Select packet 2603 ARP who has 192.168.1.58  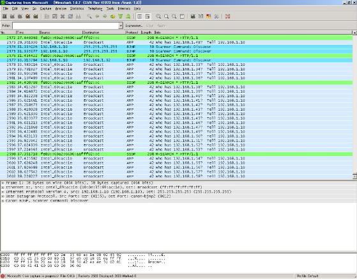coord(176,177)
